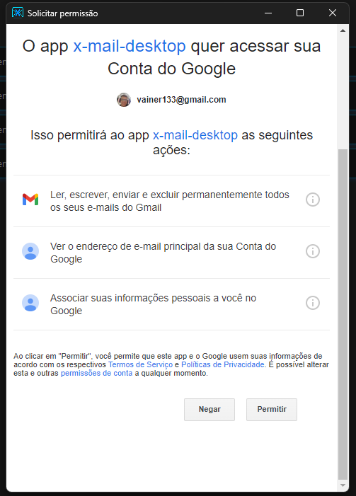Open info icon for personal information permission
Viewport: 356px width, 496px height.
click(313, 303)
